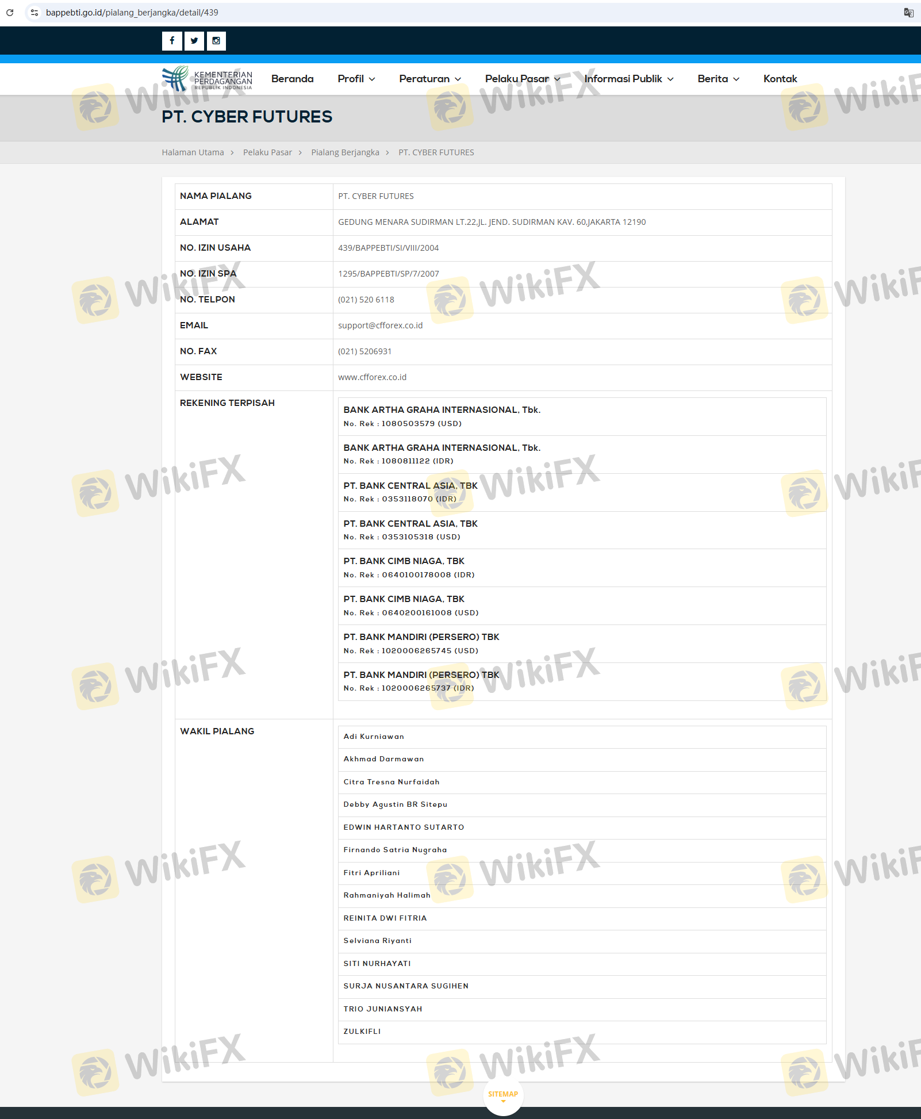The image size is (921, 1119).
Task: Select Artha Graha account 1080503579 (USD)
Action: 582,417
